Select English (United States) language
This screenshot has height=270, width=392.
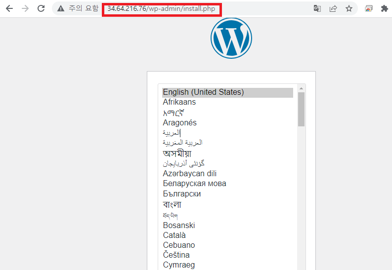pos(227,92)
